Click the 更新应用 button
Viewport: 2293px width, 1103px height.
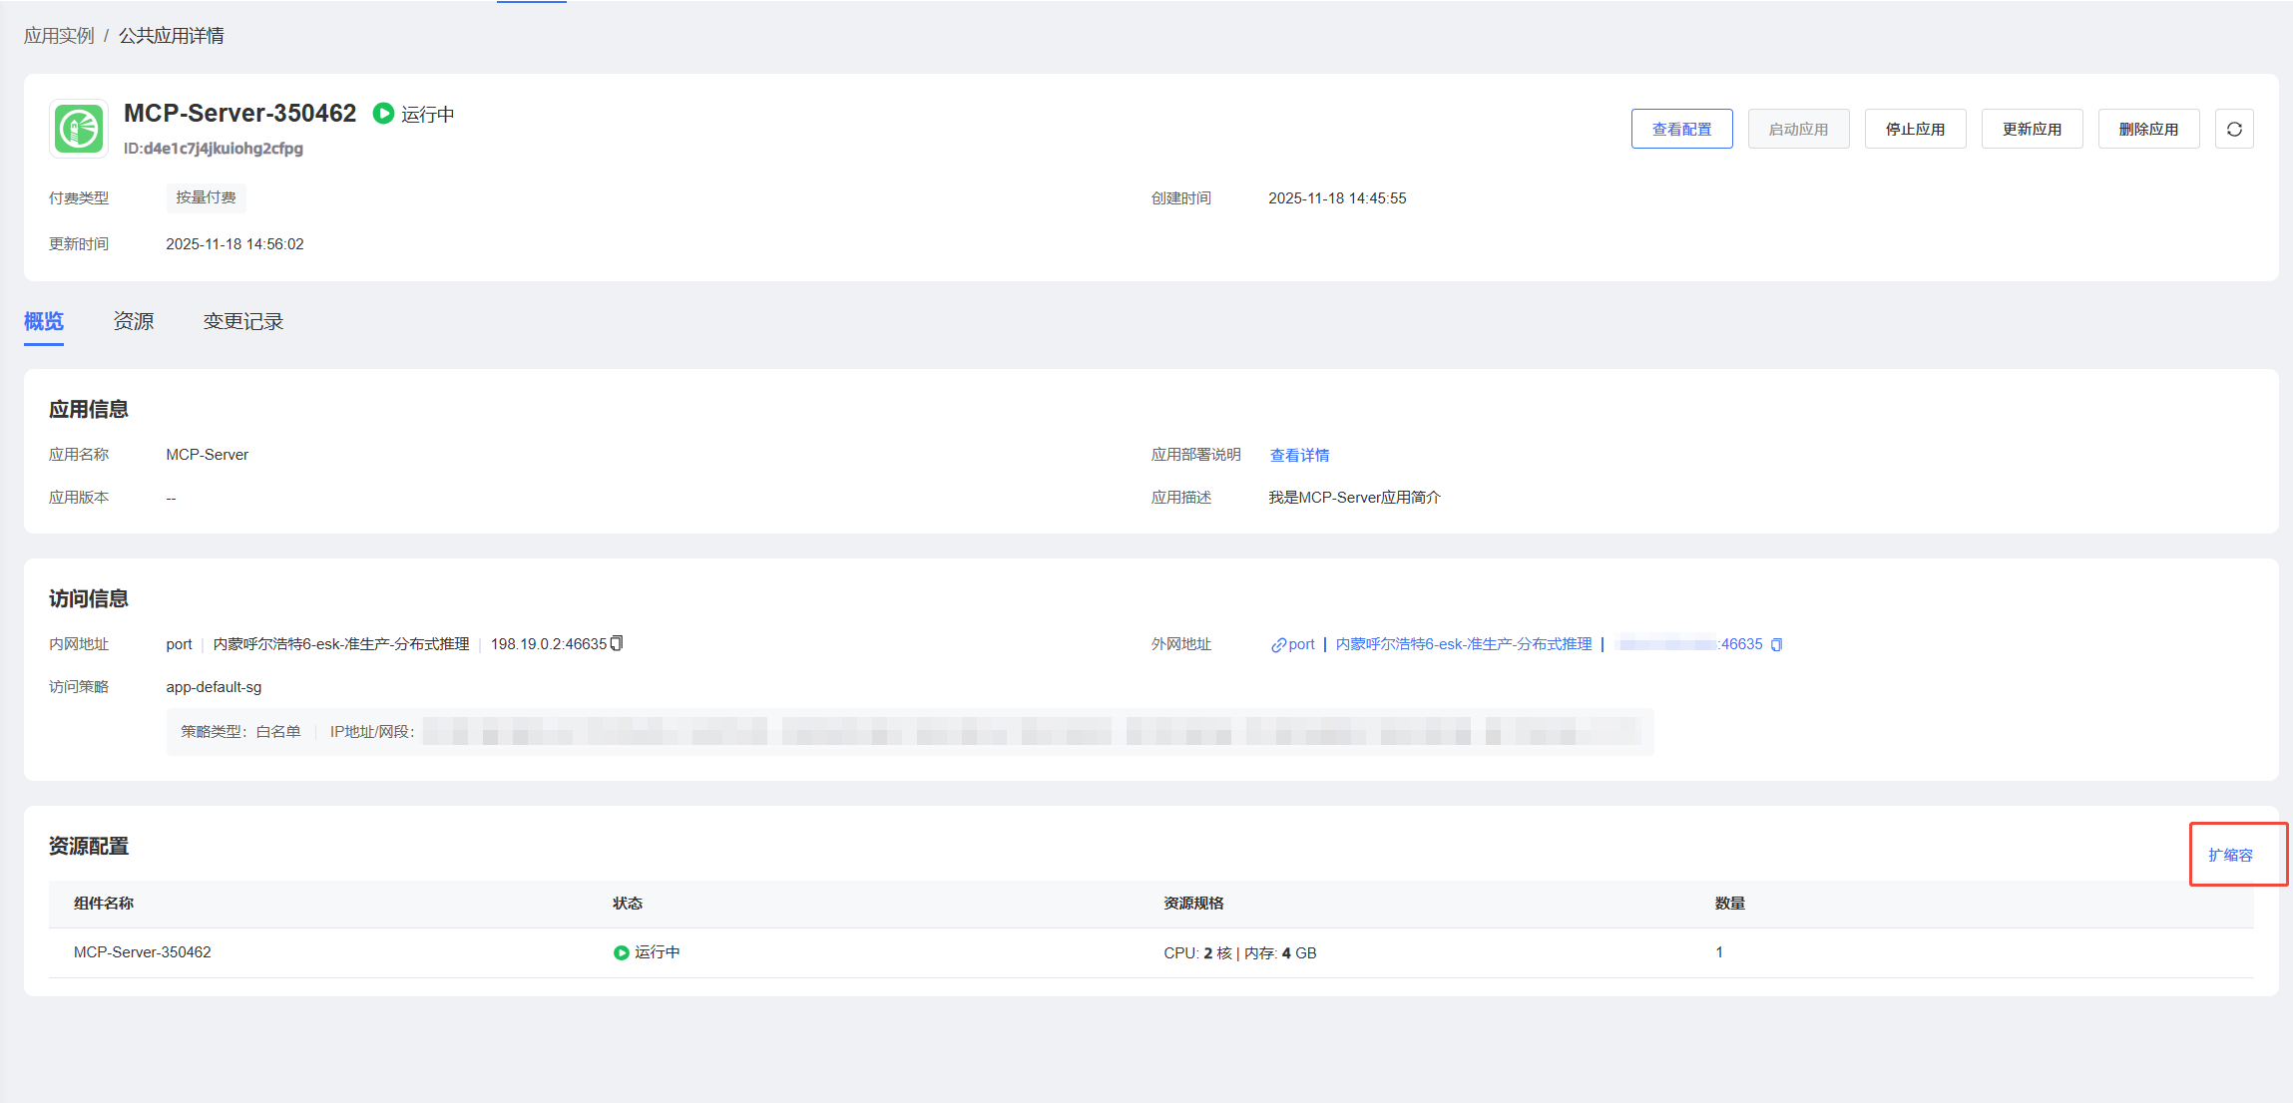coord(2032,130)
